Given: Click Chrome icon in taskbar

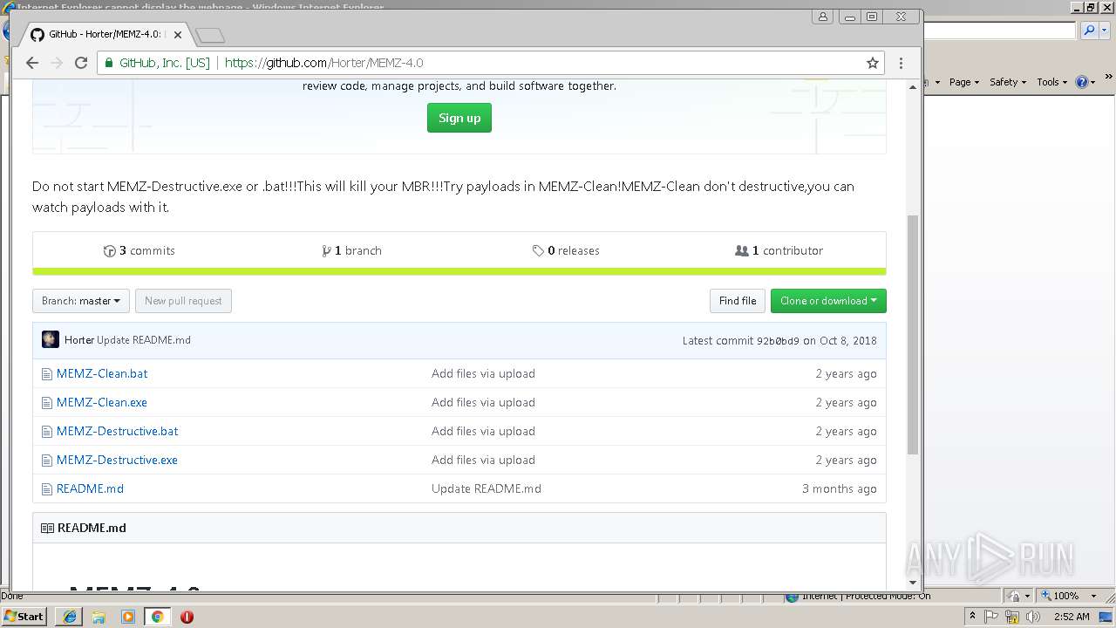Looking at the screenshot, I should (157, 617).
